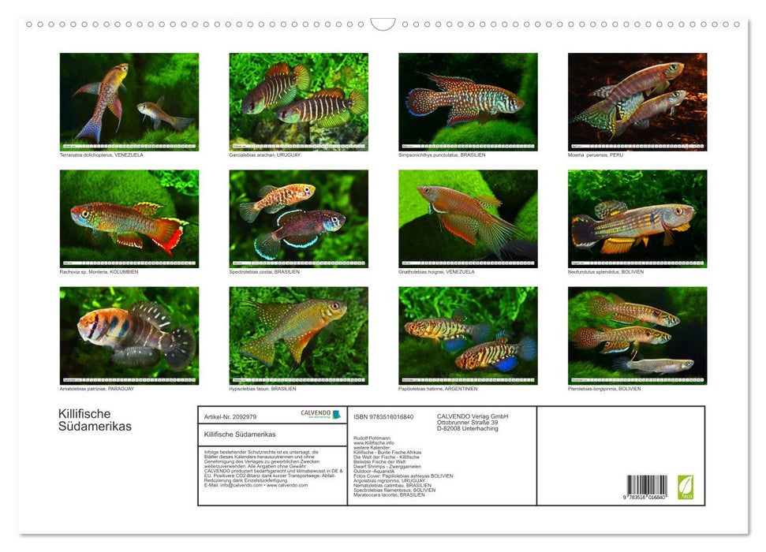Image resolution: width=766 pixels, height=552 pixels.
Task: Click the calendar hanger notch at top
Action: tap(383, 24)
